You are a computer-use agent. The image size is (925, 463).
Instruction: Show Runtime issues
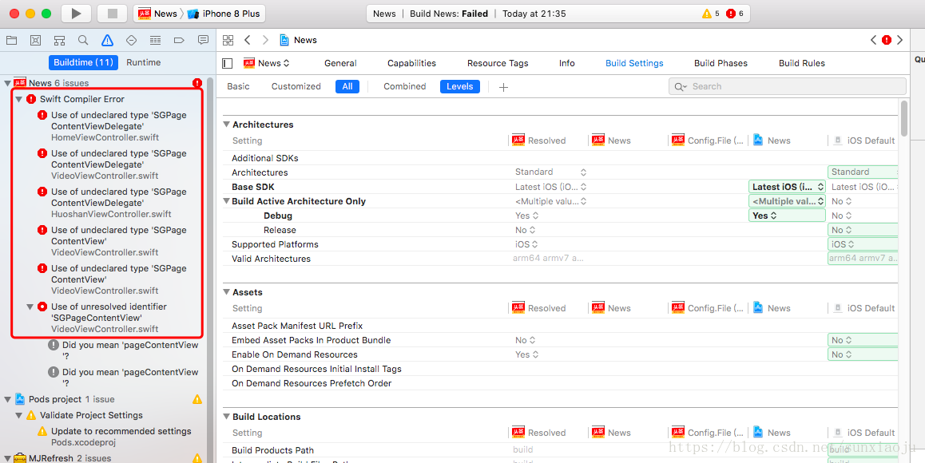143,62
